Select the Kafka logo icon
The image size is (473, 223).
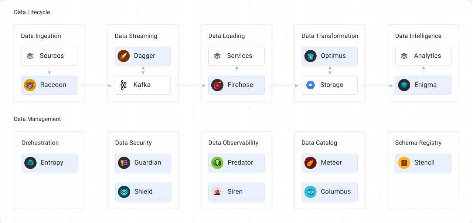coord(123,85)
